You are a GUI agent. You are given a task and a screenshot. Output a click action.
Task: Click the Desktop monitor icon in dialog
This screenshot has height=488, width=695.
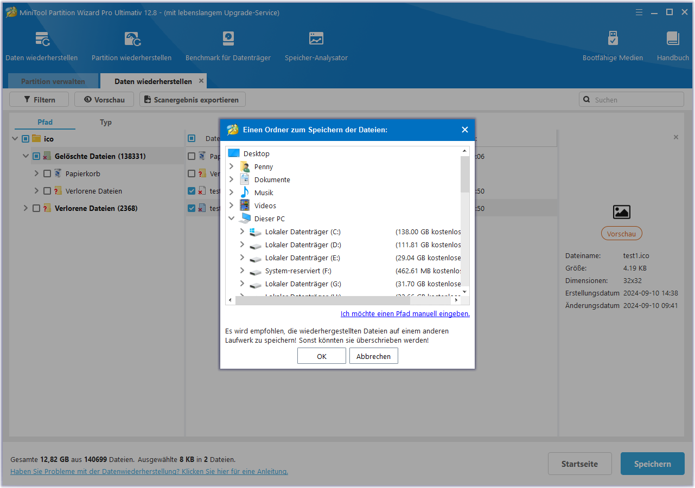pos(234,153)
